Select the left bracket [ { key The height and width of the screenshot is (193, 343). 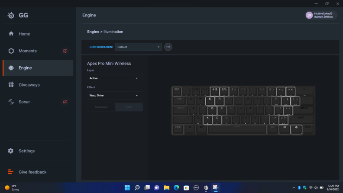coord(286,101)
